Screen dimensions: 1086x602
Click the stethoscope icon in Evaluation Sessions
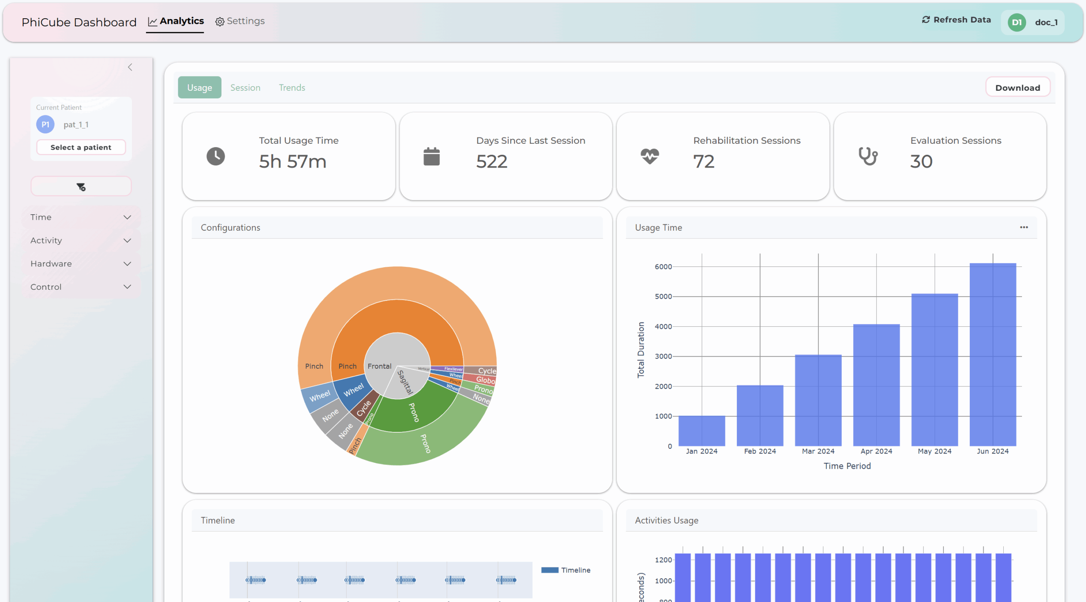868,156
